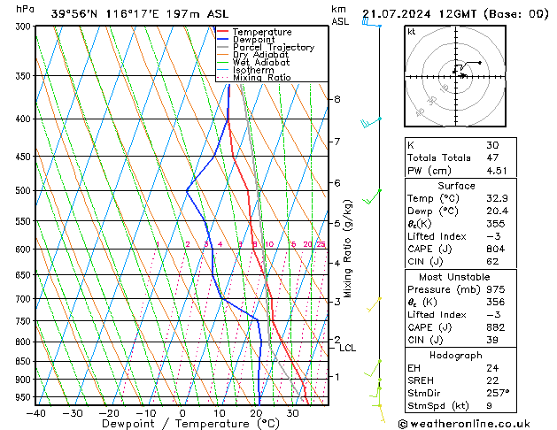Screen dimensions: 557x430
Task: Click the wind barb at 300 hPa
Action: click(x=372, y=23)
